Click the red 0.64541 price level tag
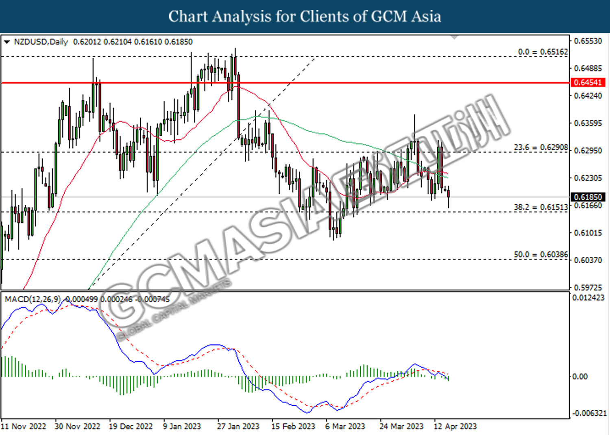This screenshot has width=610, height=435. [588, 82]
